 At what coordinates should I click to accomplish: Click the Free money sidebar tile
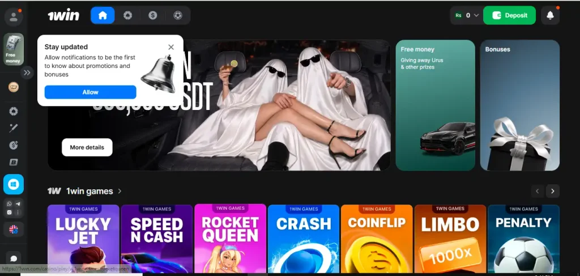14,49
